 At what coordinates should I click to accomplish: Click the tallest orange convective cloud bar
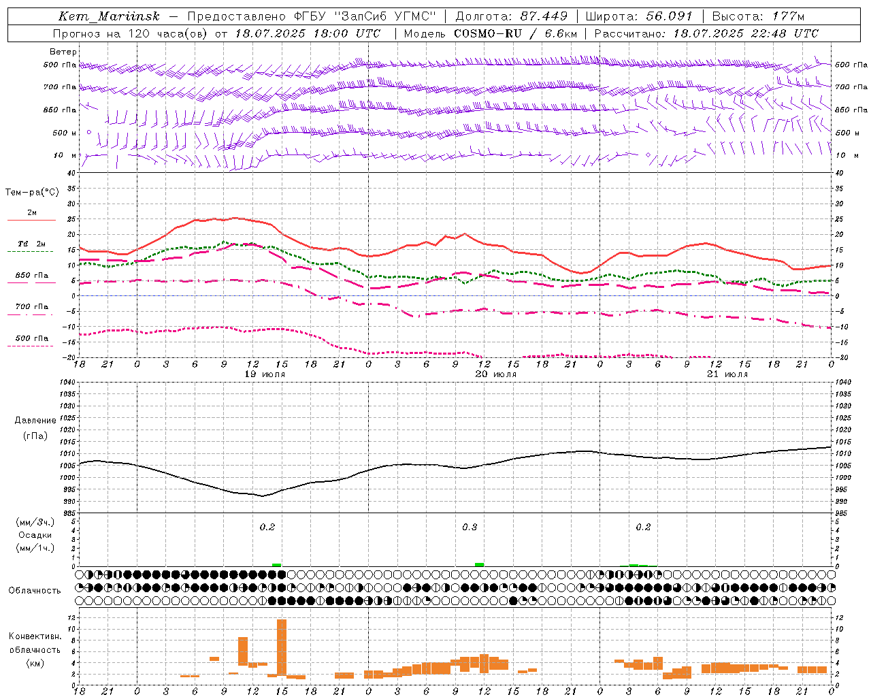point(282,647)
